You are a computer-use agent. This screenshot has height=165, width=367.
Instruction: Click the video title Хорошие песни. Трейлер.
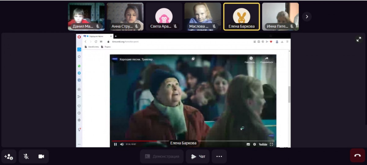click(136, 59)
